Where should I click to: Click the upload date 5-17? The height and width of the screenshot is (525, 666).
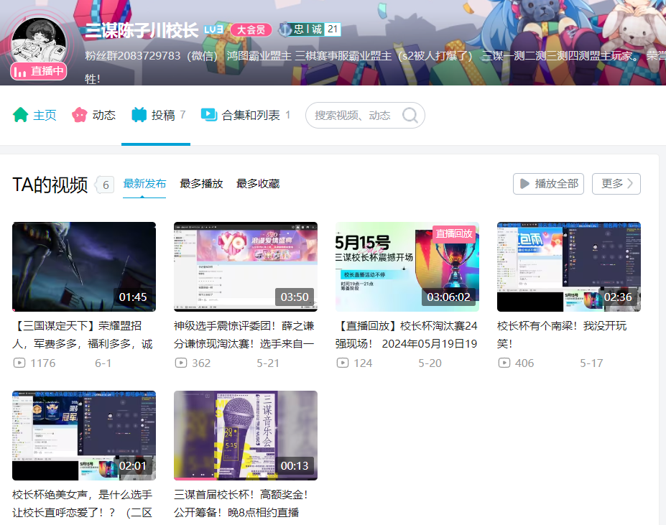point(592,363)
